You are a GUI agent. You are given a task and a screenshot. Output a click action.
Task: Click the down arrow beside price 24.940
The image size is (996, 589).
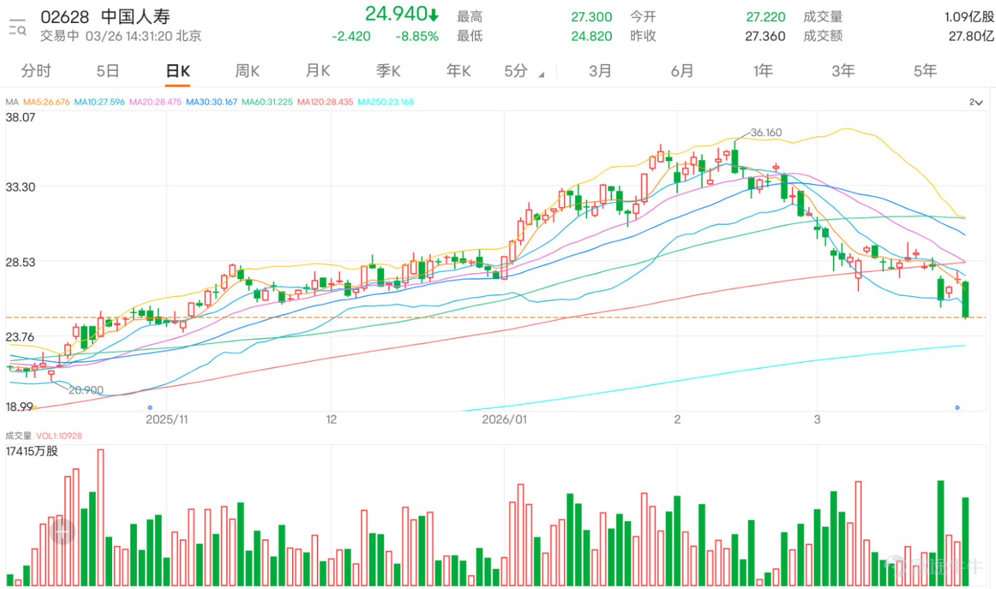(434, 14)
